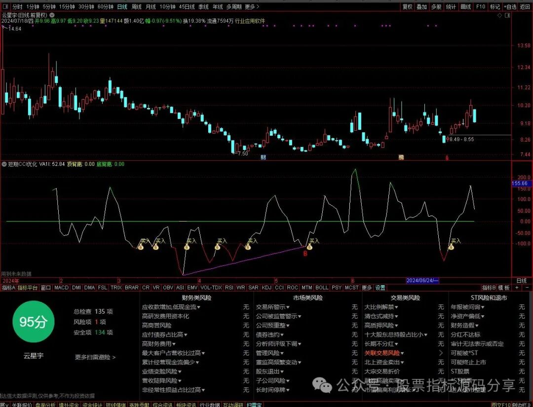Click 返回 to go back
This screenshot has width=533, height=407.
pos(525,7)
